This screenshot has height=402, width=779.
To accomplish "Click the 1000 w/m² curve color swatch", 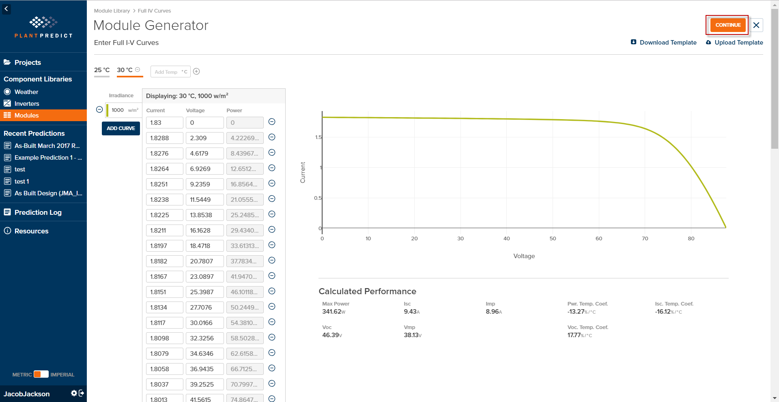I will click(x=107, y=110).
